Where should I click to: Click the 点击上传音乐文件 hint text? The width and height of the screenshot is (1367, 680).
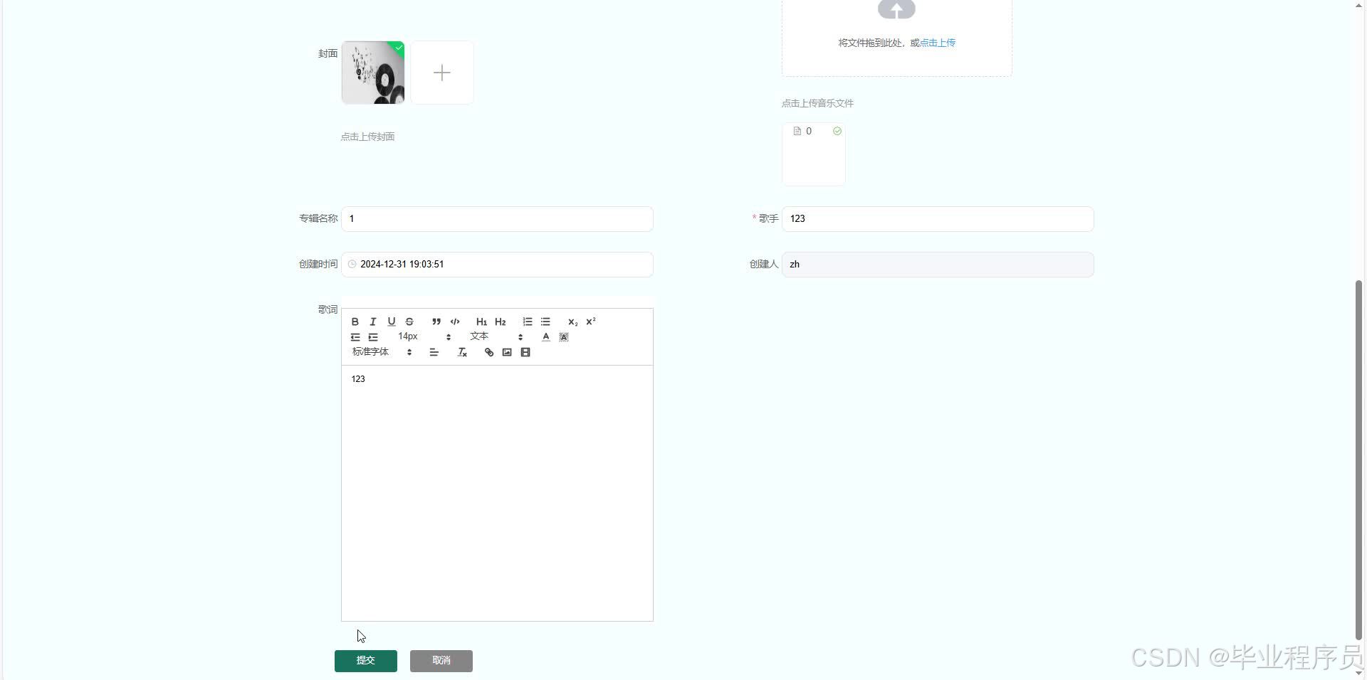(x=817, y=103)
